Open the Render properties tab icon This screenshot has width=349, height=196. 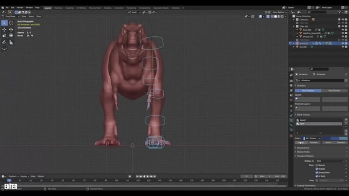click(291, 81)
